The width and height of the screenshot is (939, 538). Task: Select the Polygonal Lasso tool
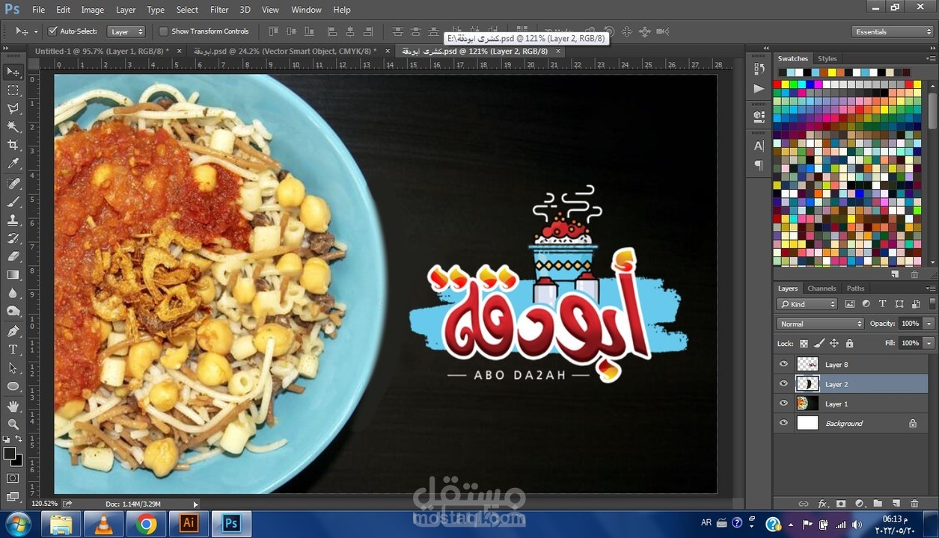pyautogui.click(x=13, y=109)
